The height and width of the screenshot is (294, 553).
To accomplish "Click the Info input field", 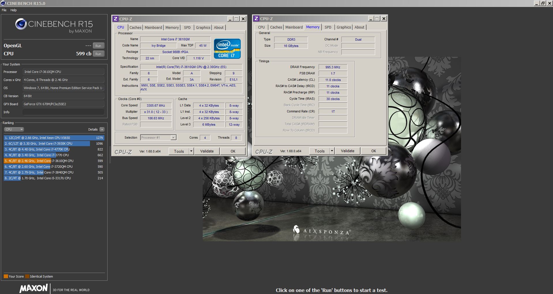I will click(x=63, y=112).
